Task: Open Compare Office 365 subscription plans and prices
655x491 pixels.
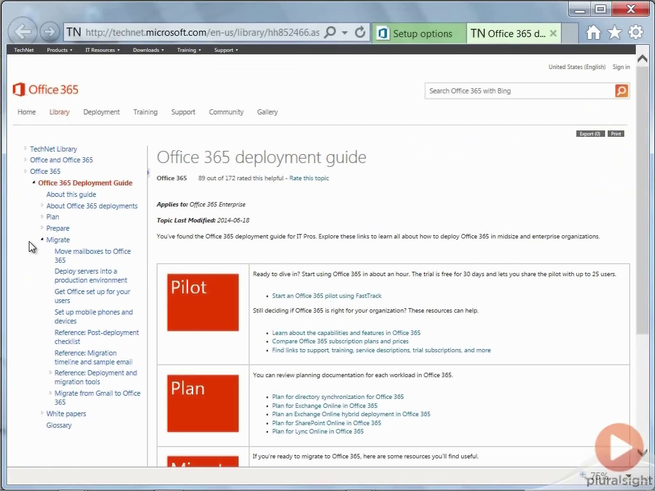Action: [x=340, y=341]
